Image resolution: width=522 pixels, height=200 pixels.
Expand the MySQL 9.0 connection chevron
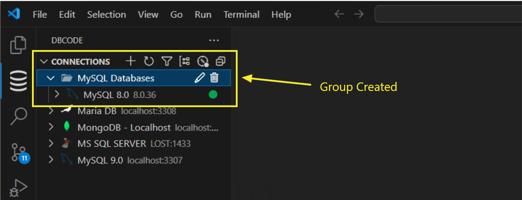[51, 160]
